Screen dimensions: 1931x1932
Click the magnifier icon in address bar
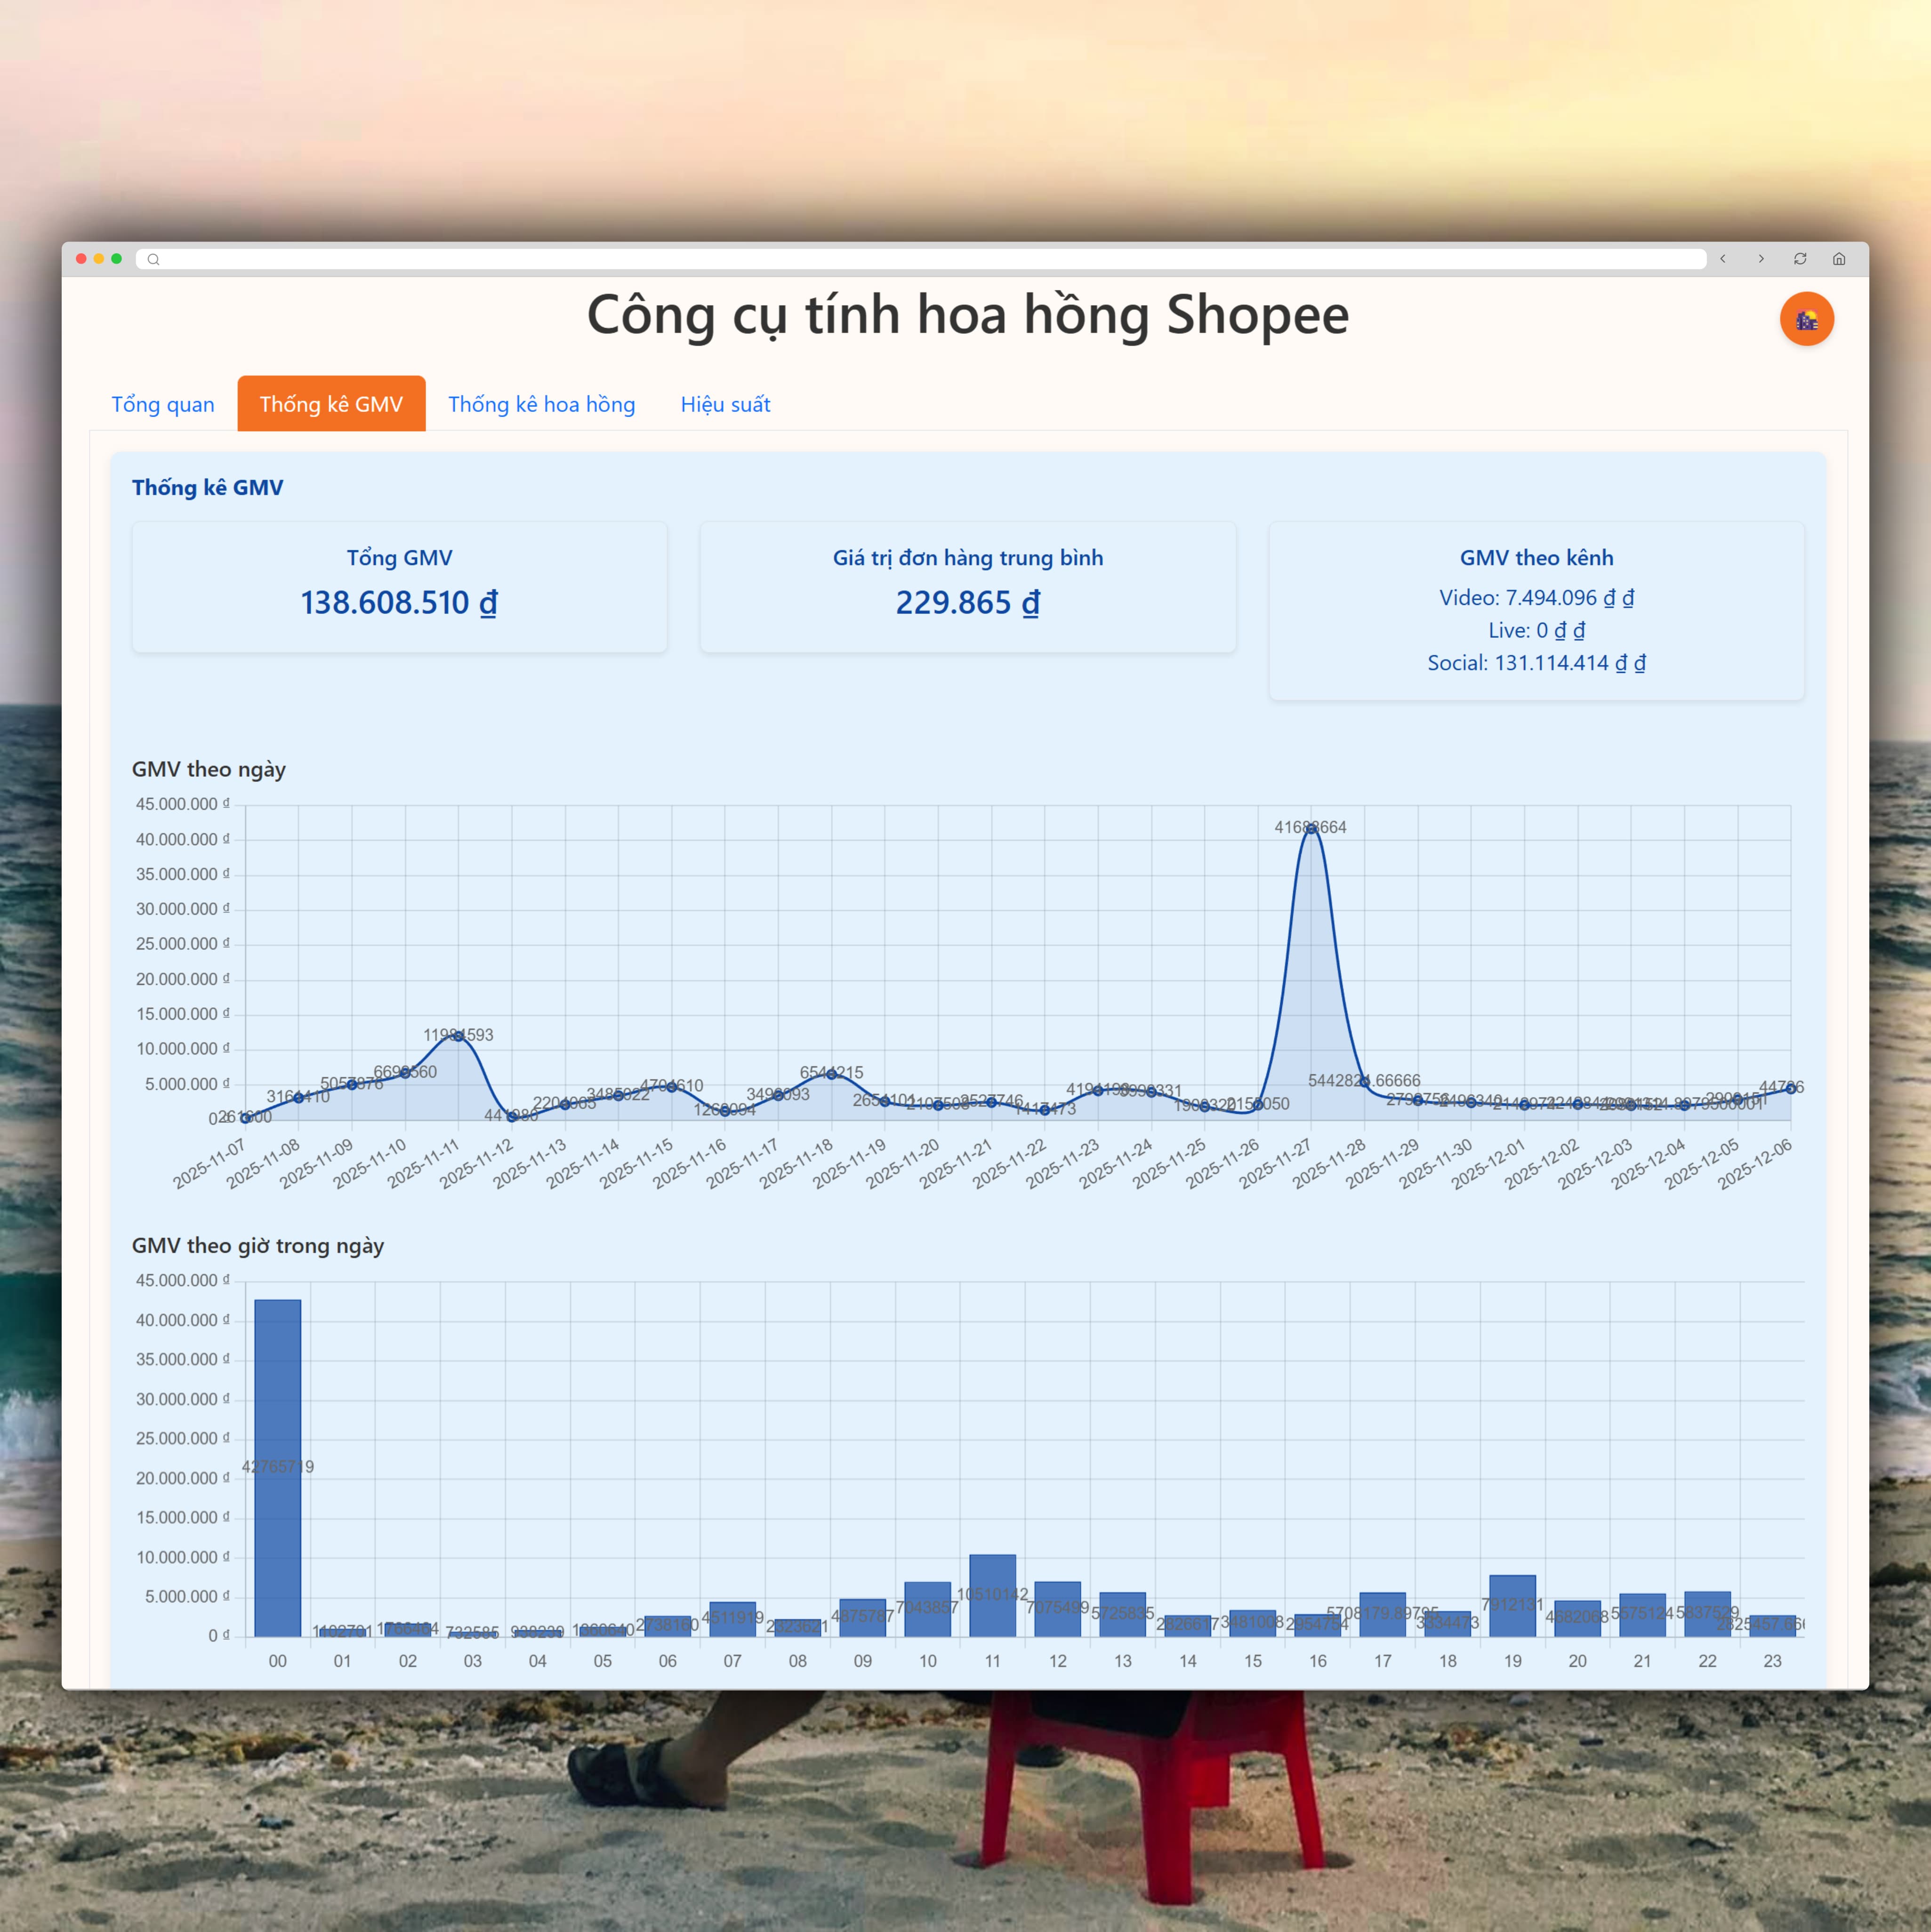click(153, 260)
